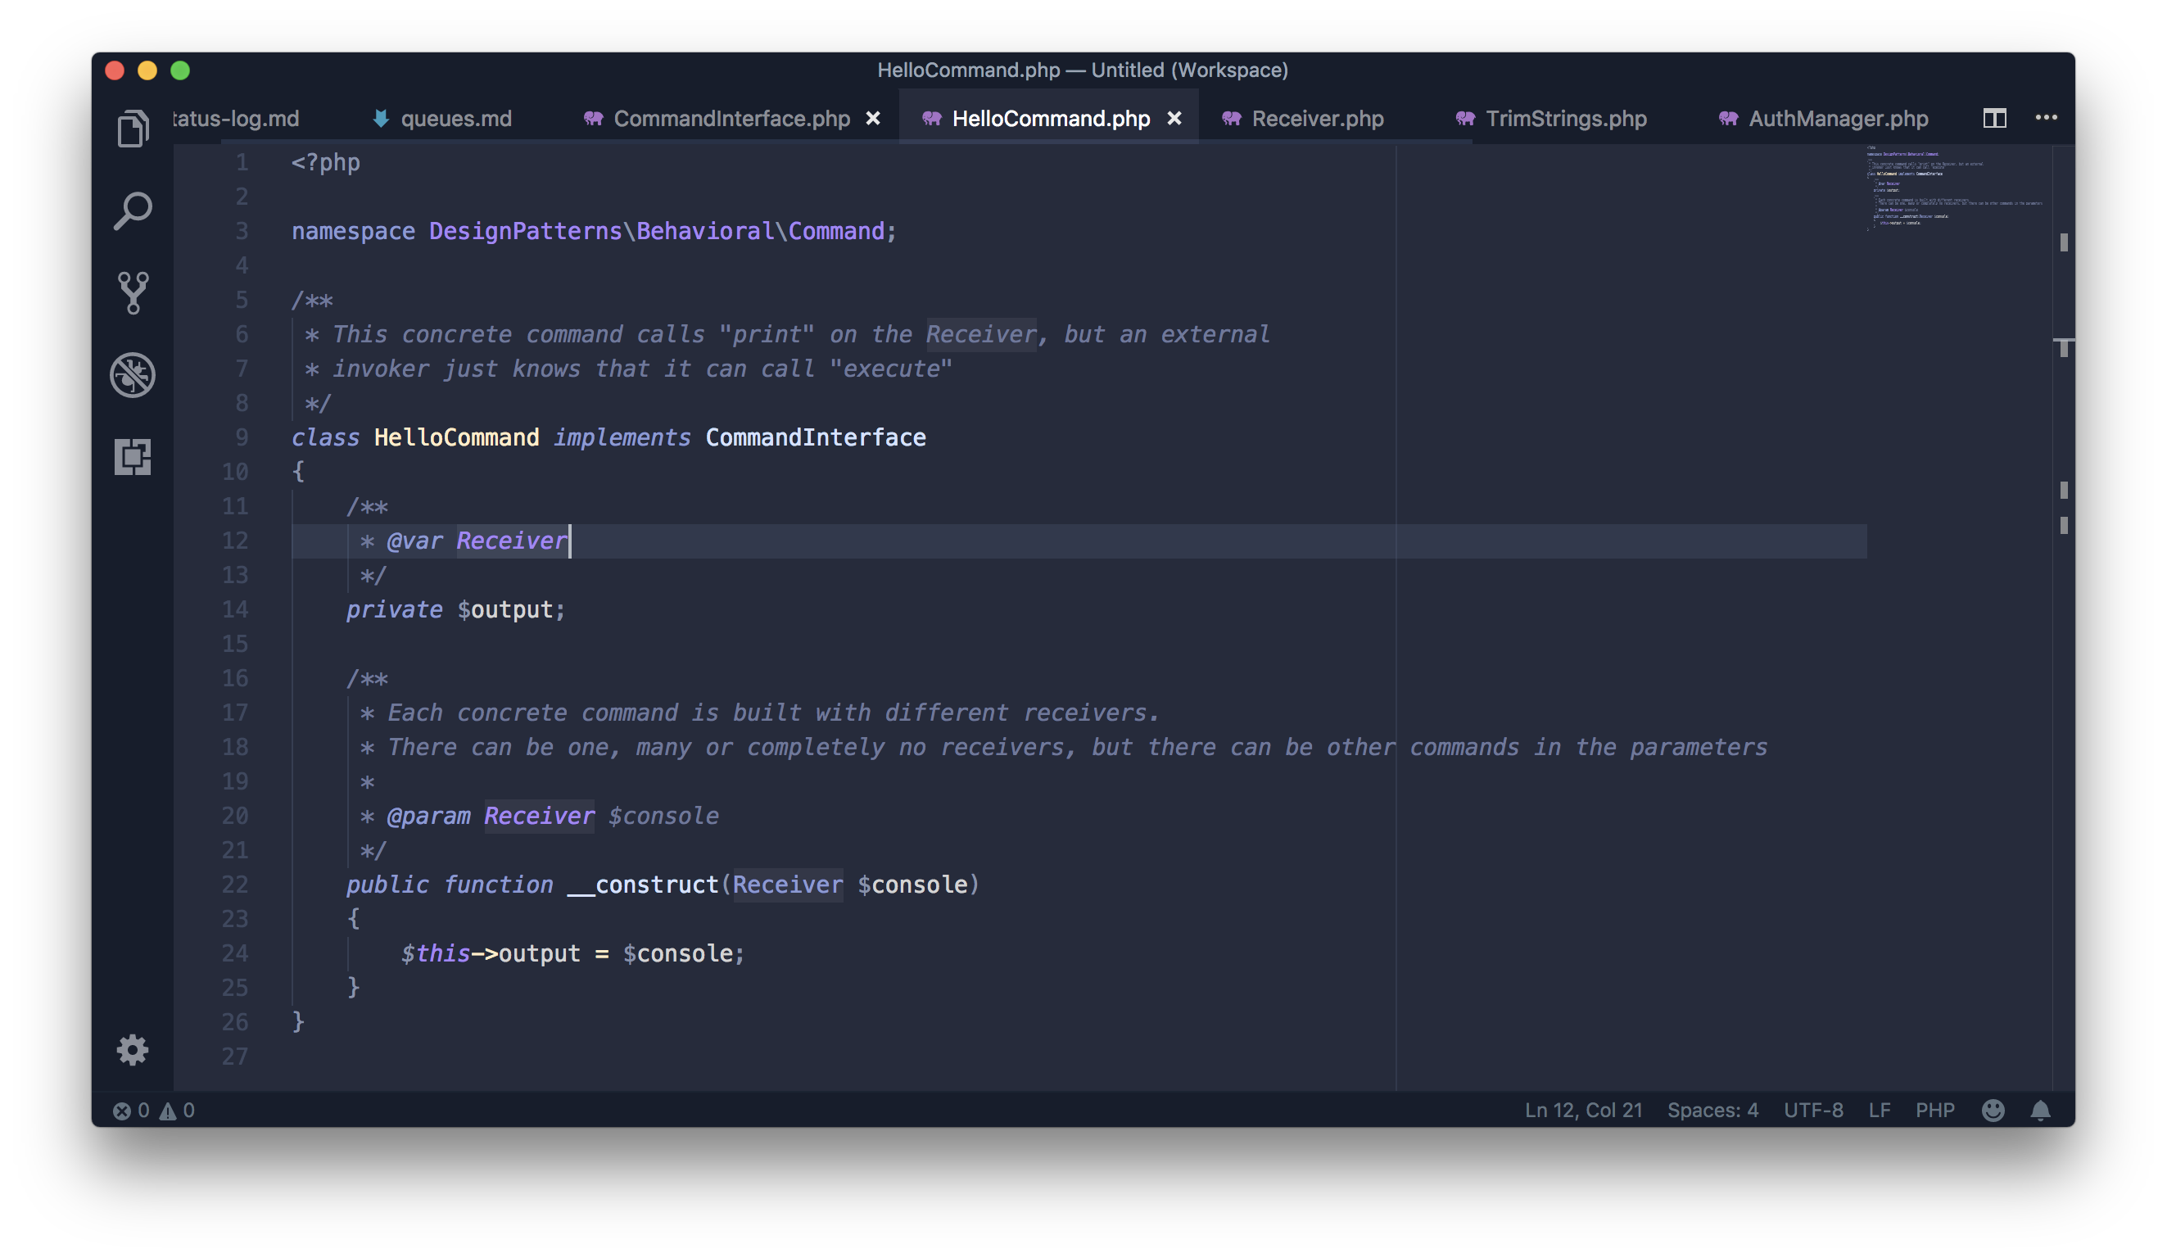
Task: Click @param tag on line 20
Action: (x=428, y=816)
